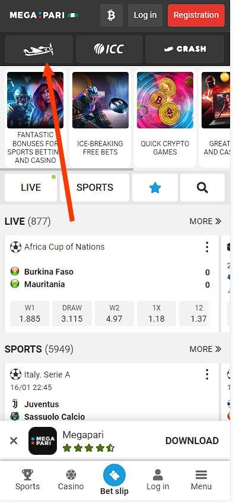Open the ICC cricket shortcut
Screen dimensions: 233x503
109,49
